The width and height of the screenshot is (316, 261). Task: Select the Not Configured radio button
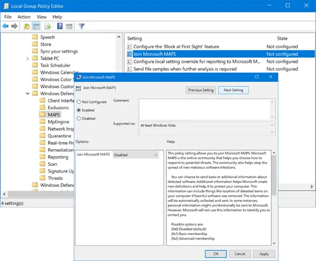coord(79,102)
